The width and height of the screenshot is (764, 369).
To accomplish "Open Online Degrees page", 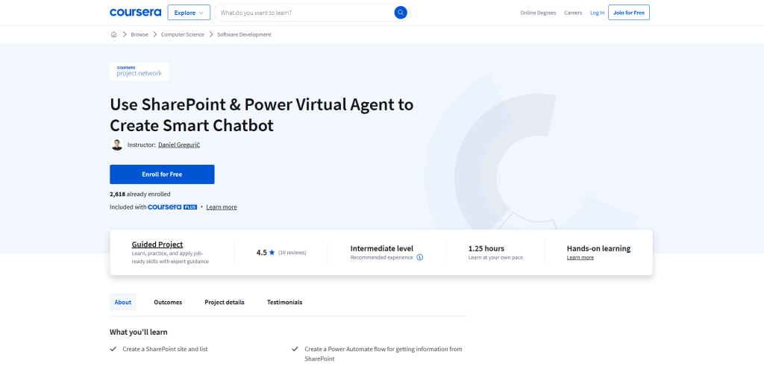I will coord(538,13).
